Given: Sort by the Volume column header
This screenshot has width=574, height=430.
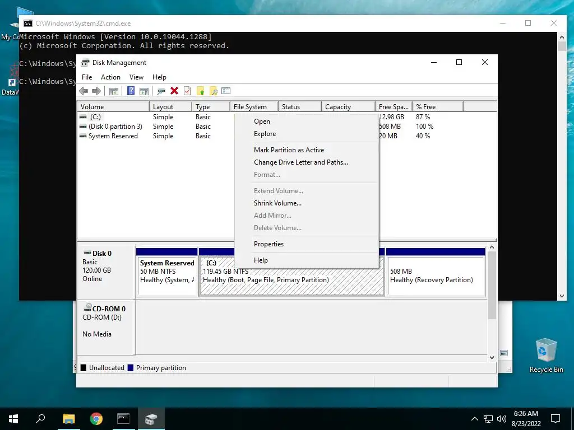Looking at the screenshot, I should pos(113,107).
